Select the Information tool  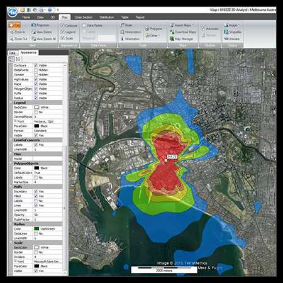130,39
